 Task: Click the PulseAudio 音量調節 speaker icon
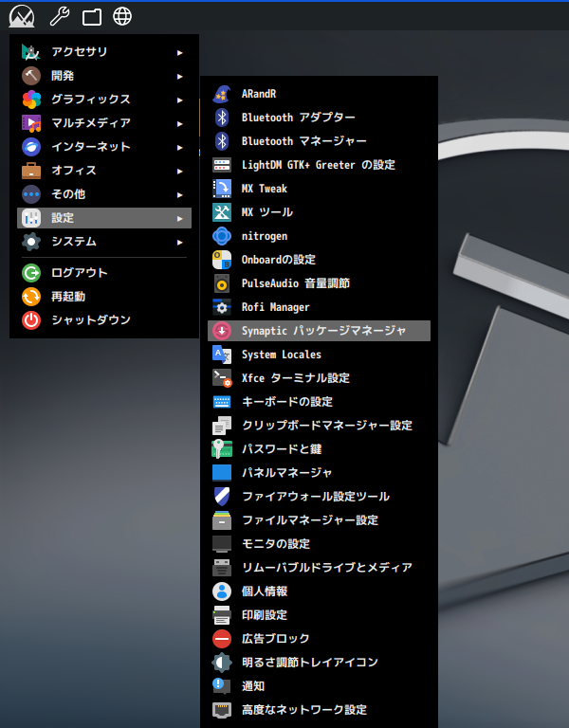pyautogui.click(x=222, y=283)
